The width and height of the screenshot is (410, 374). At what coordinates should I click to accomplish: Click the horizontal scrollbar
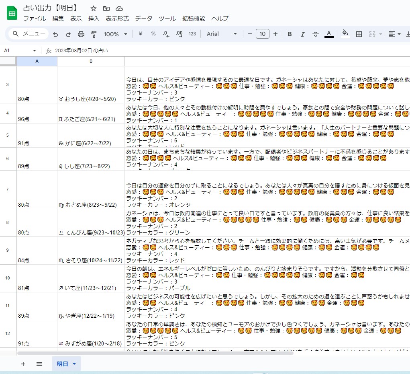(155, 353)
